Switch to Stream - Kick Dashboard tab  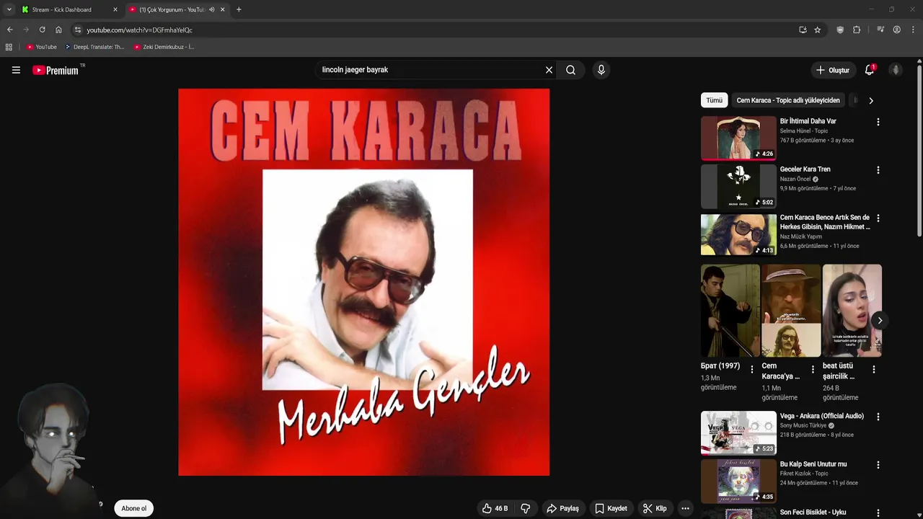pos(69,9)
